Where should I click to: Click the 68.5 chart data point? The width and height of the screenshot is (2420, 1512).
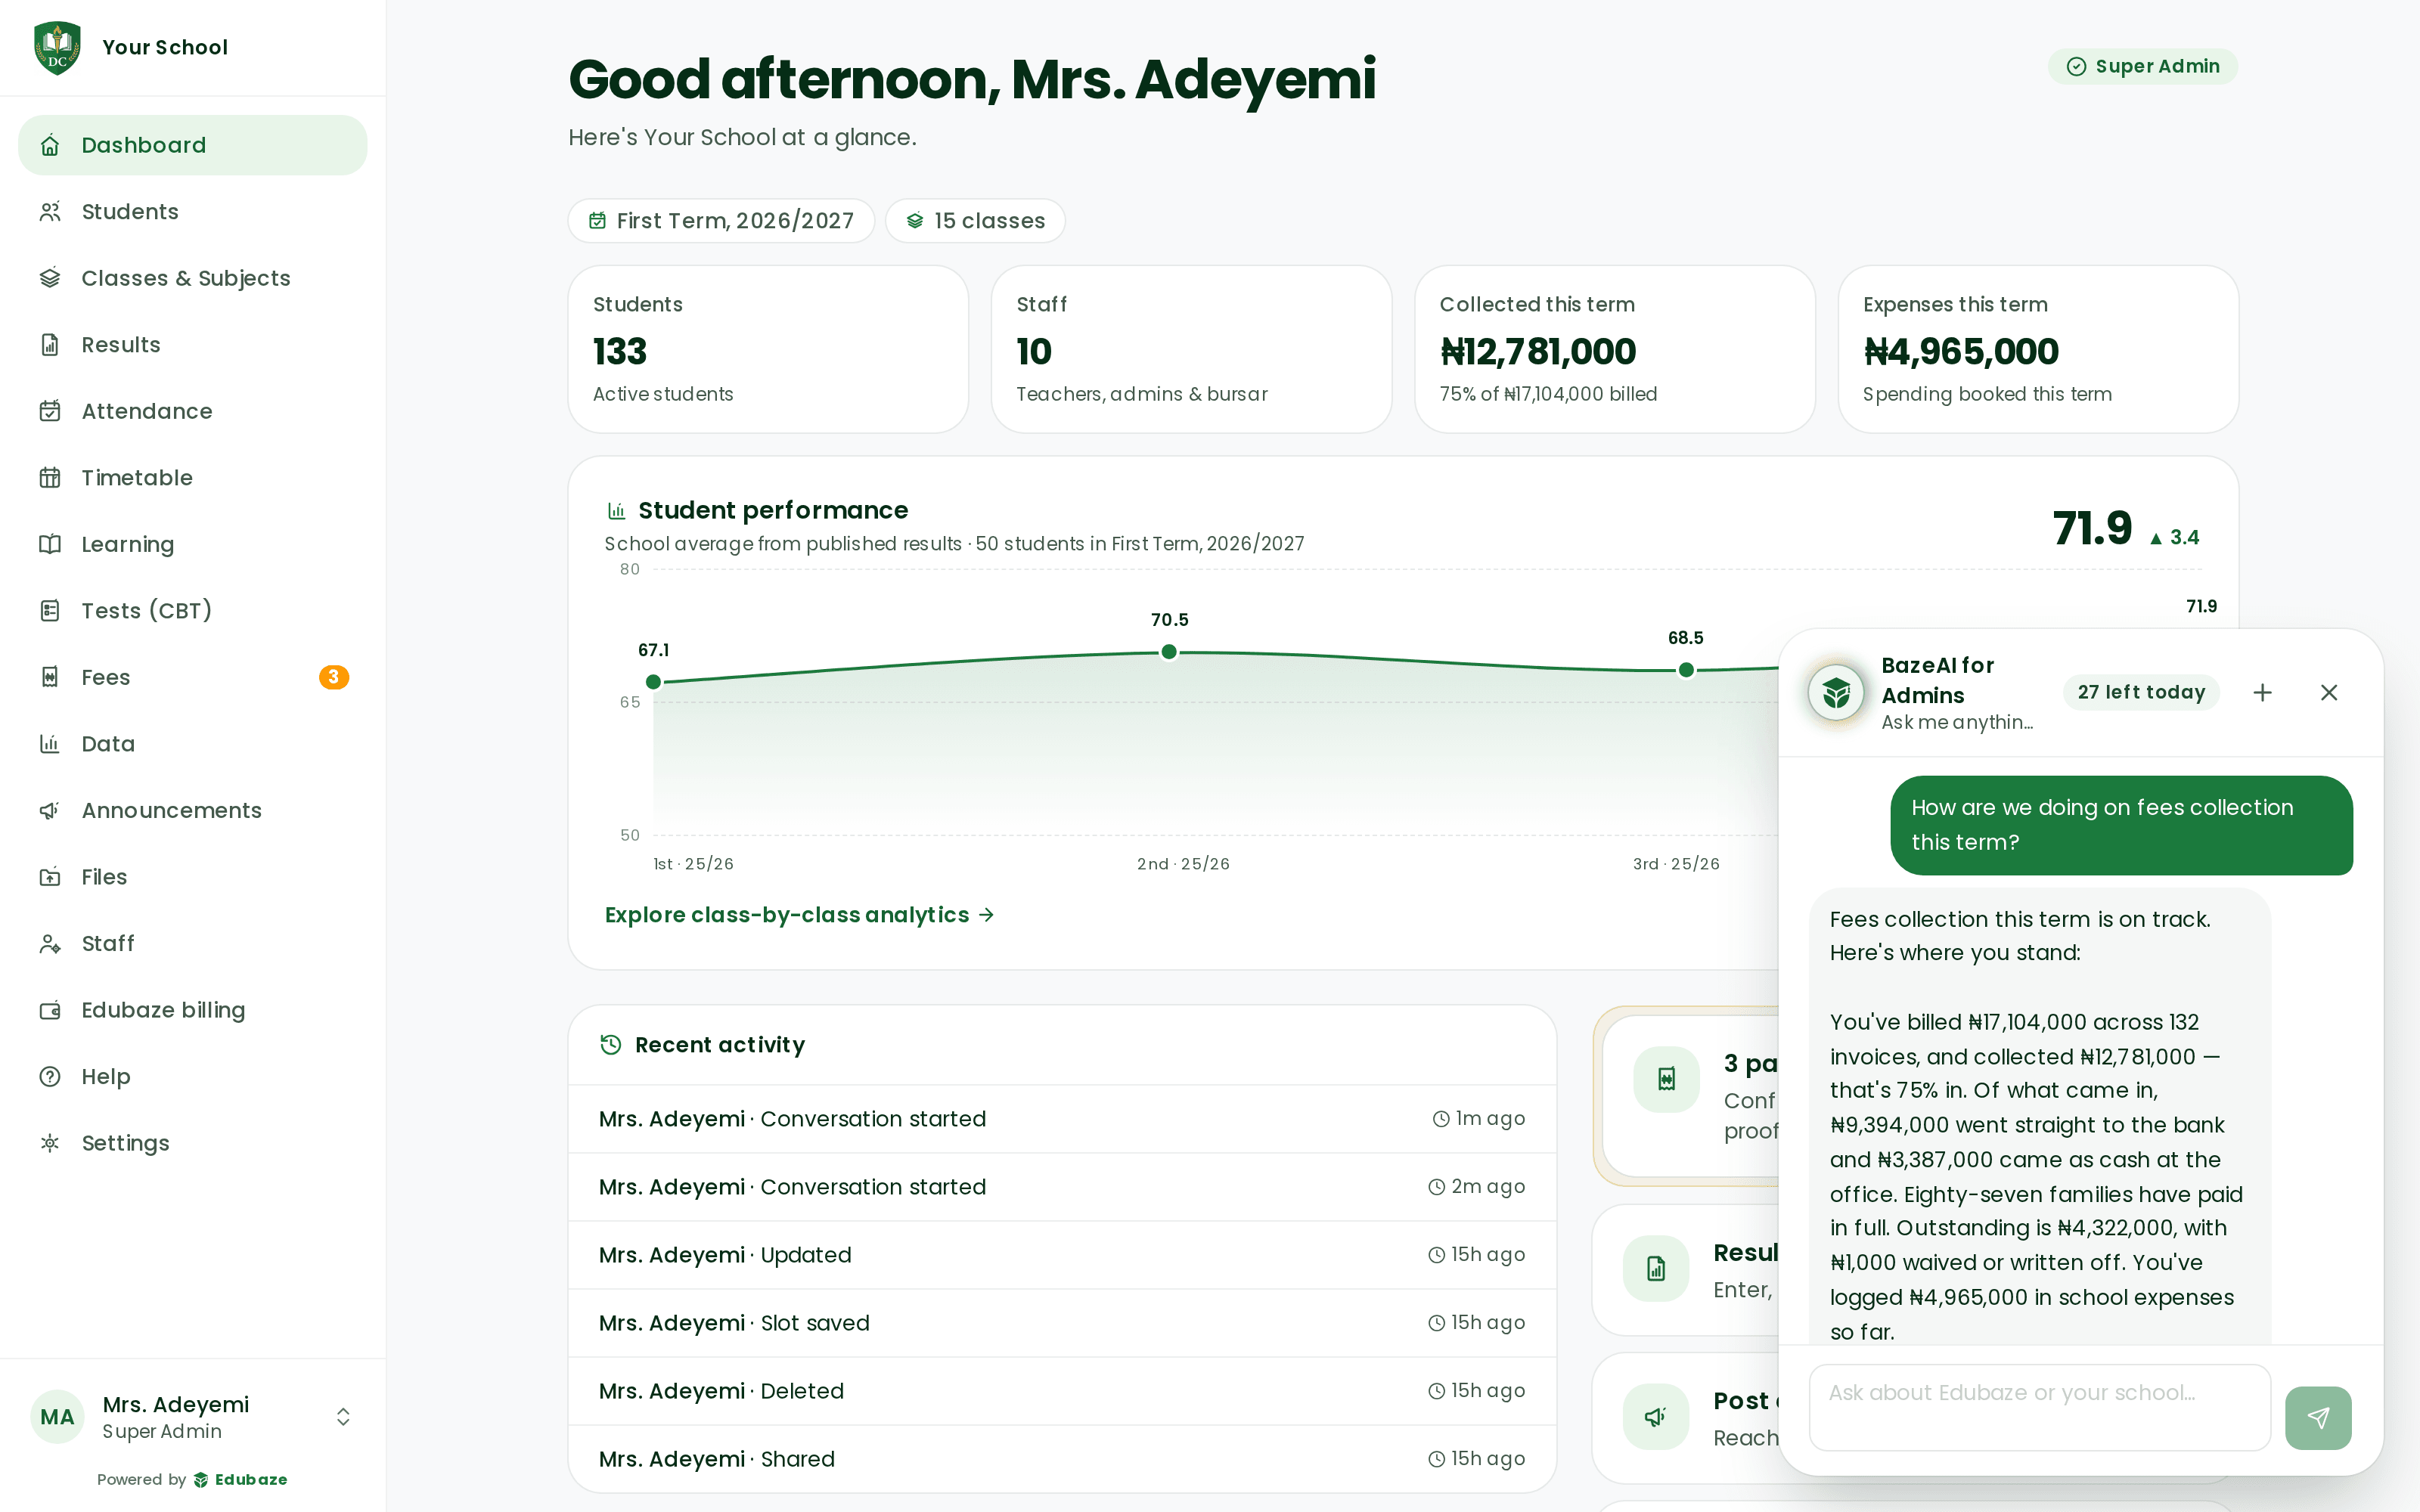coord(1686,670)
